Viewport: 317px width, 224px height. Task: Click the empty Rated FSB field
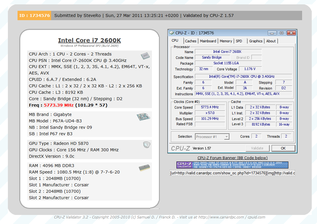210,124
